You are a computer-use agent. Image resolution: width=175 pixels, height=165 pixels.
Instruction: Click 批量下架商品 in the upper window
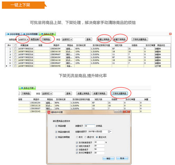[120, 39]
